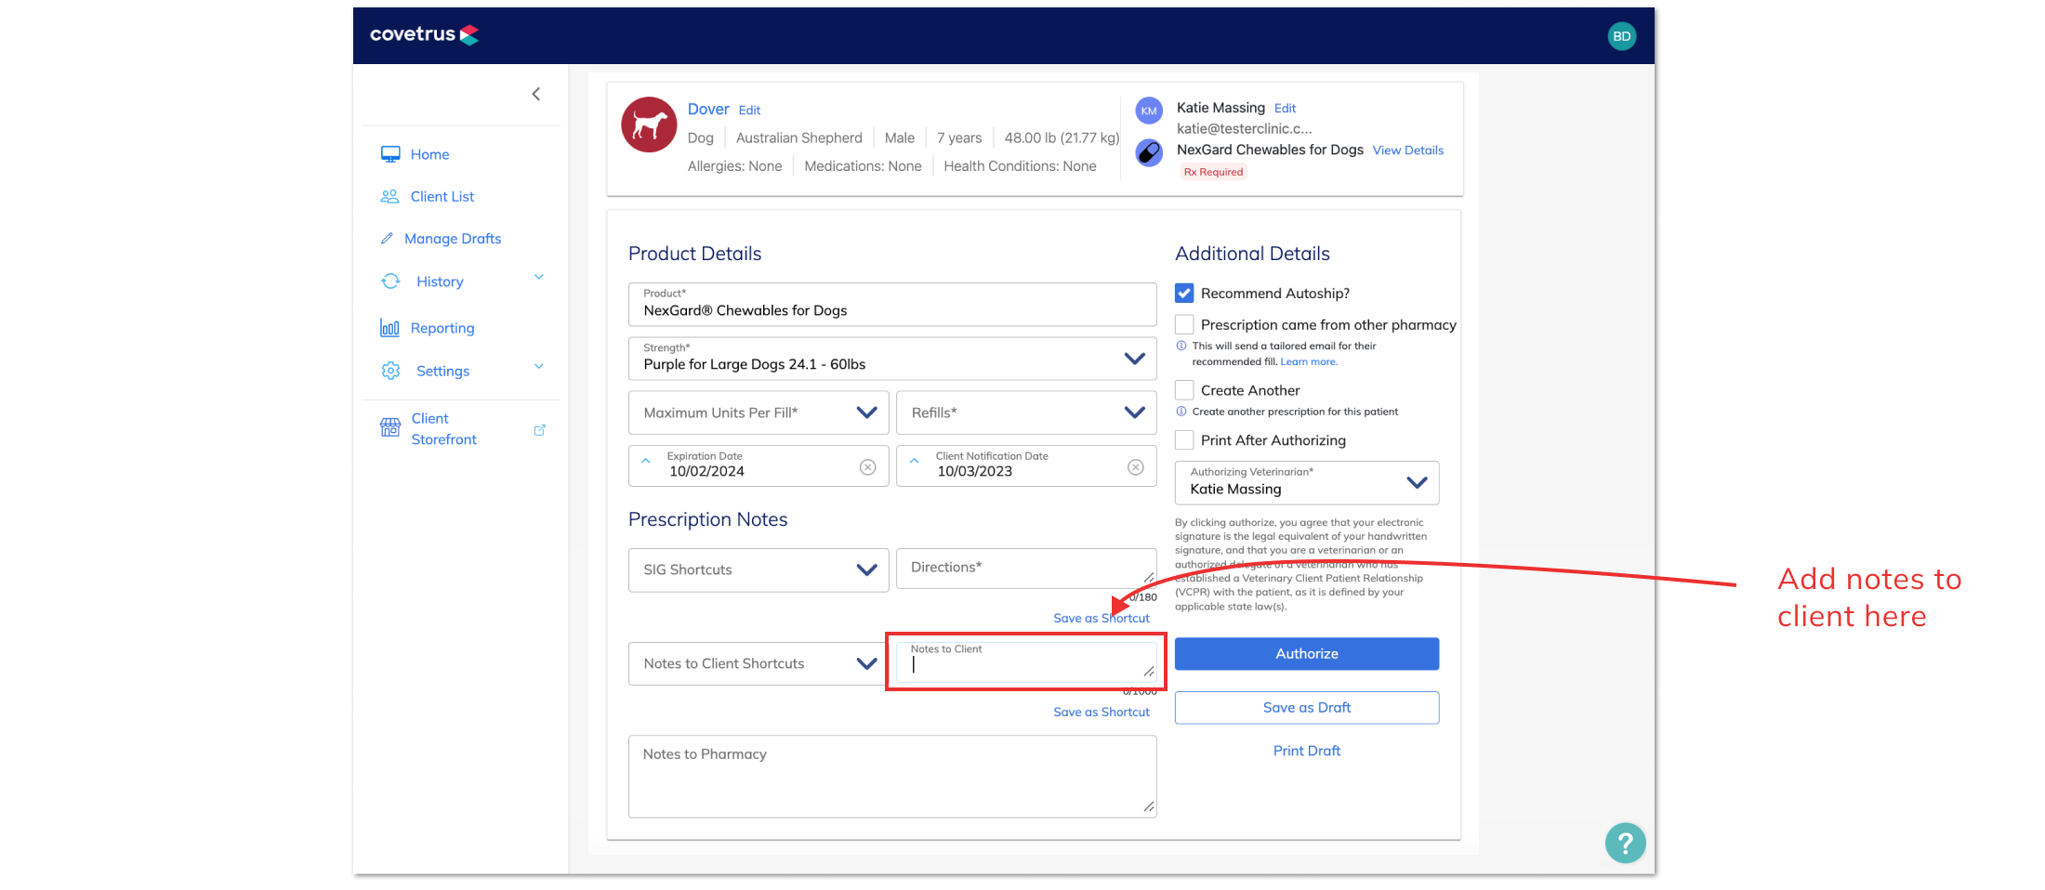Image resolution: width=2045 pixels, height=890 pixels.
Task: Click the Client Storefront external link icon
Action: (x=540, y=429)
